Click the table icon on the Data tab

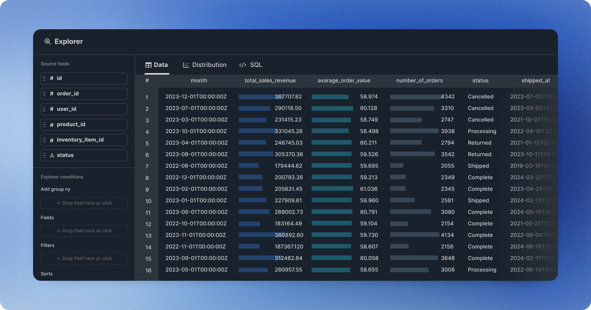click(148, 65)
